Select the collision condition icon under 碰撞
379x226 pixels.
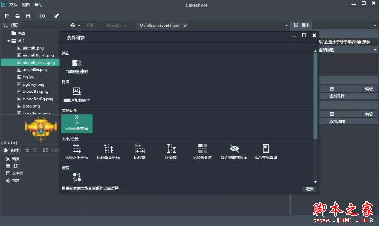(77, 177)
